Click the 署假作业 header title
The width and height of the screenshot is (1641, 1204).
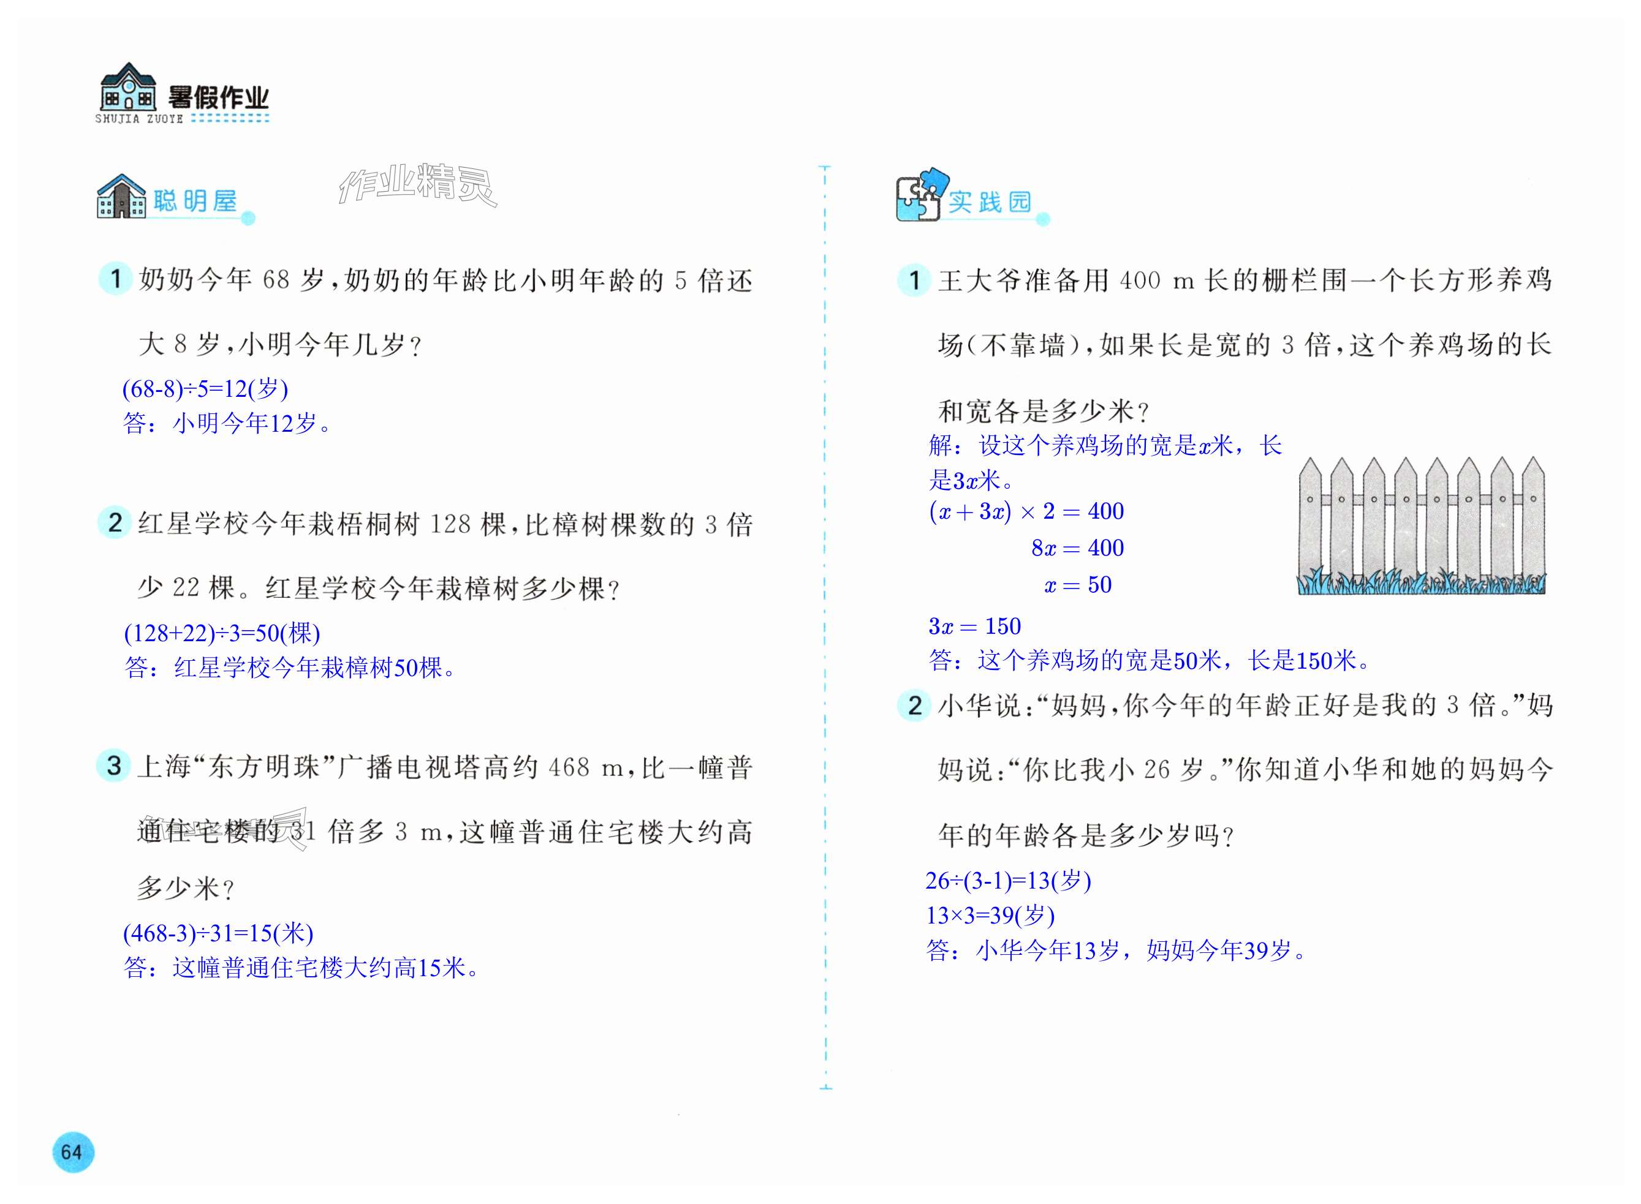[x=218, y=99]
